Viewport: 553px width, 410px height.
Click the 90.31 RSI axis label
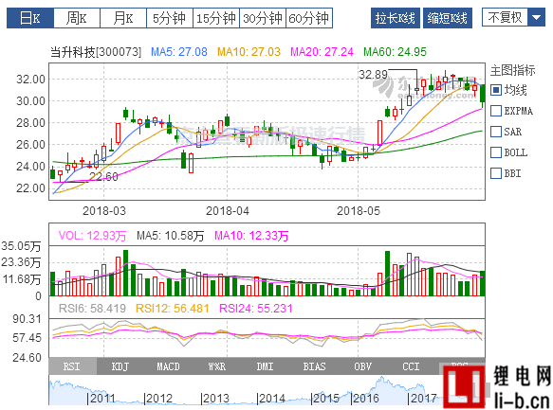(x=27, y=319)
